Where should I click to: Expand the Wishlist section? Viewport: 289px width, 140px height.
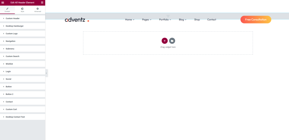tap(9, 64)
